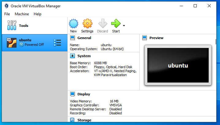Minimize the VirtualBox Manager window

[181, 6]
